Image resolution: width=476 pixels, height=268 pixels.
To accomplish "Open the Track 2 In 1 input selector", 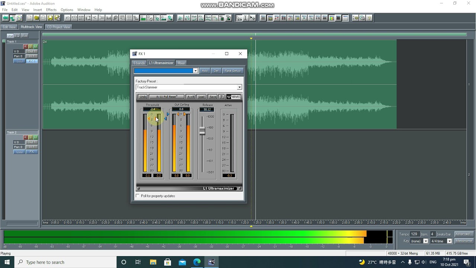I will click(x=32, y=147).
